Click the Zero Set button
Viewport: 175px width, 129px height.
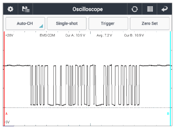(150, 24)
